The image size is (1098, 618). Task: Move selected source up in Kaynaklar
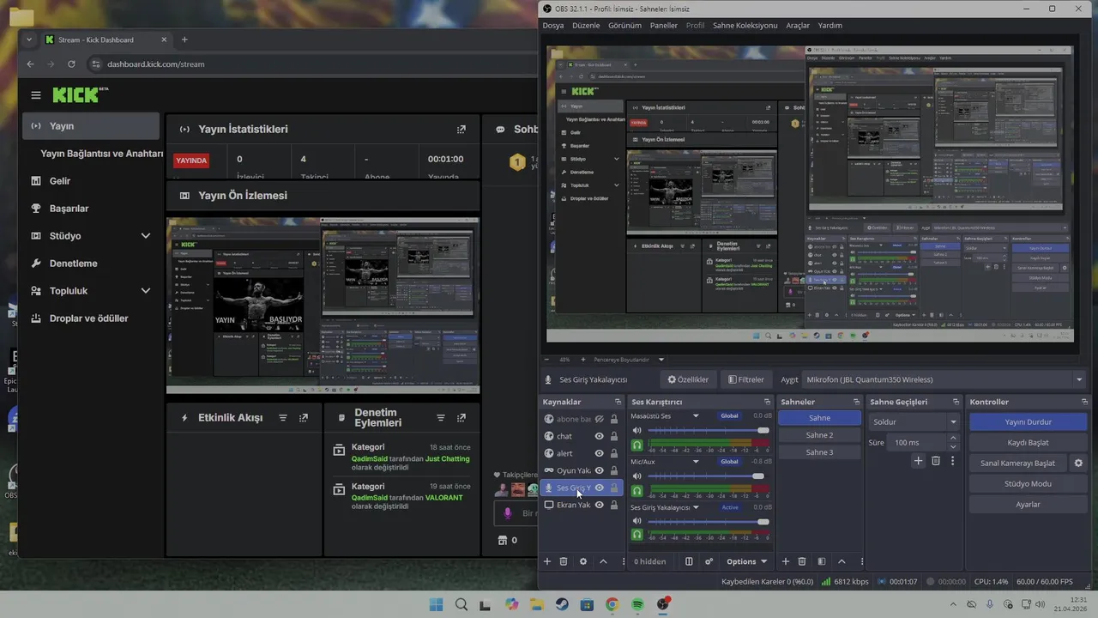(x=603, y=561)
